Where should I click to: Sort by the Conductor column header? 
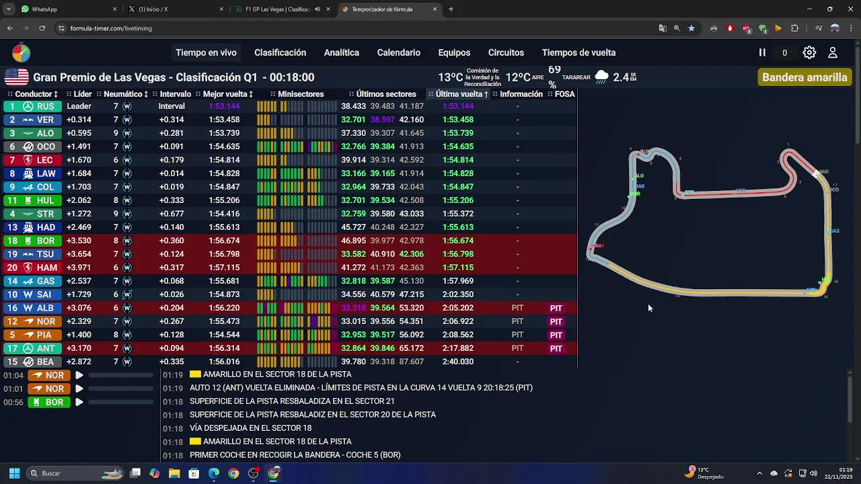(x=34, y=94)
